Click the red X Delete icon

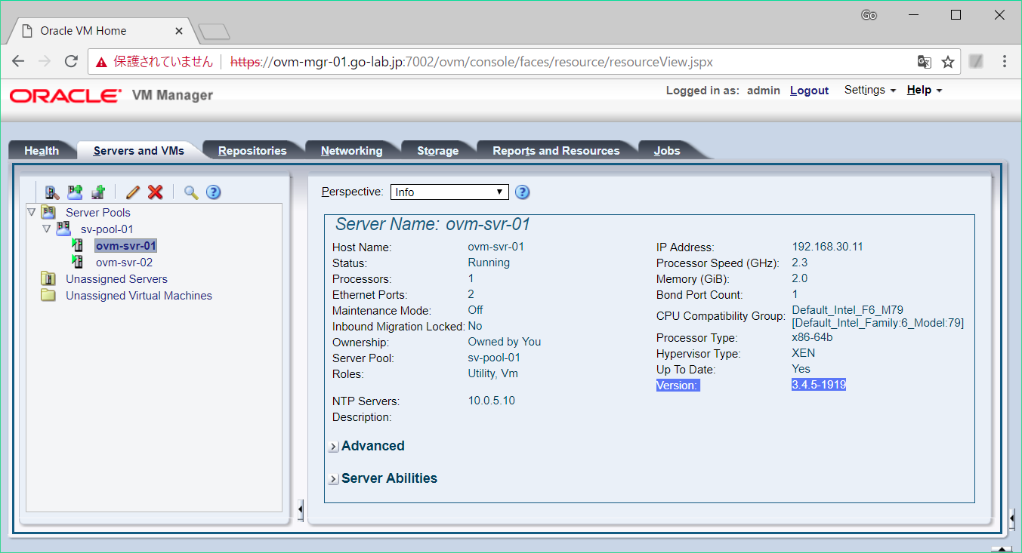point(156,192)
